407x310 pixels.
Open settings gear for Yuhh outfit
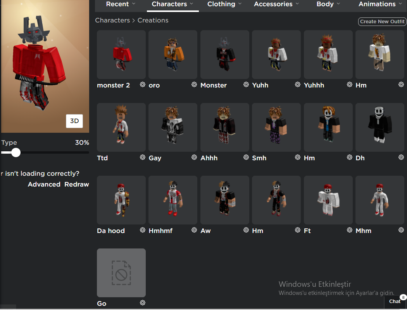(298, 84)
